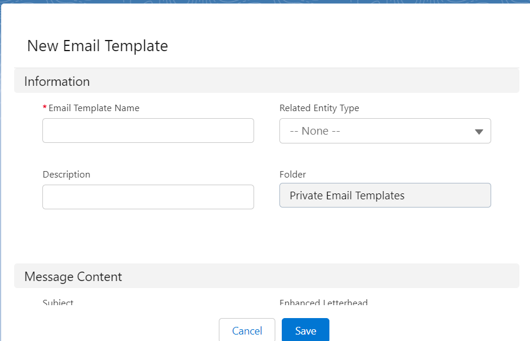
Task: Select the "-- None --" placeholder text
Action: 315,131
